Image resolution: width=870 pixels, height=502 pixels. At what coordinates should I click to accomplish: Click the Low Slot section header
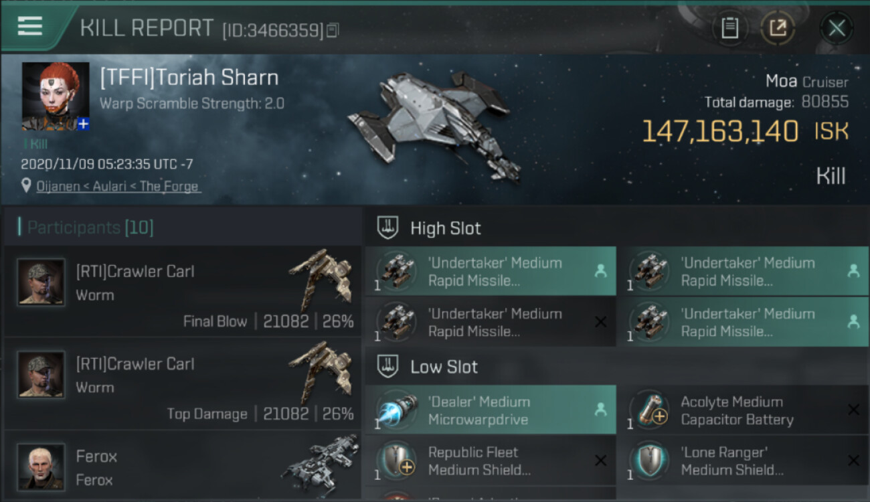[444, 367]
